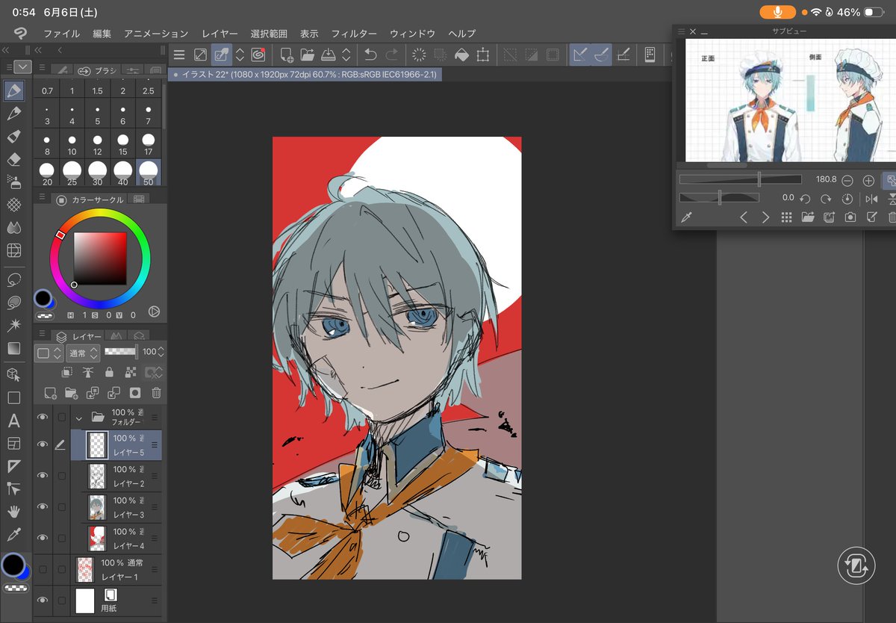Select the Brush tool with paint tube icon
The width and height of the screenshot is (896, 623).
(x=14, y=137)
